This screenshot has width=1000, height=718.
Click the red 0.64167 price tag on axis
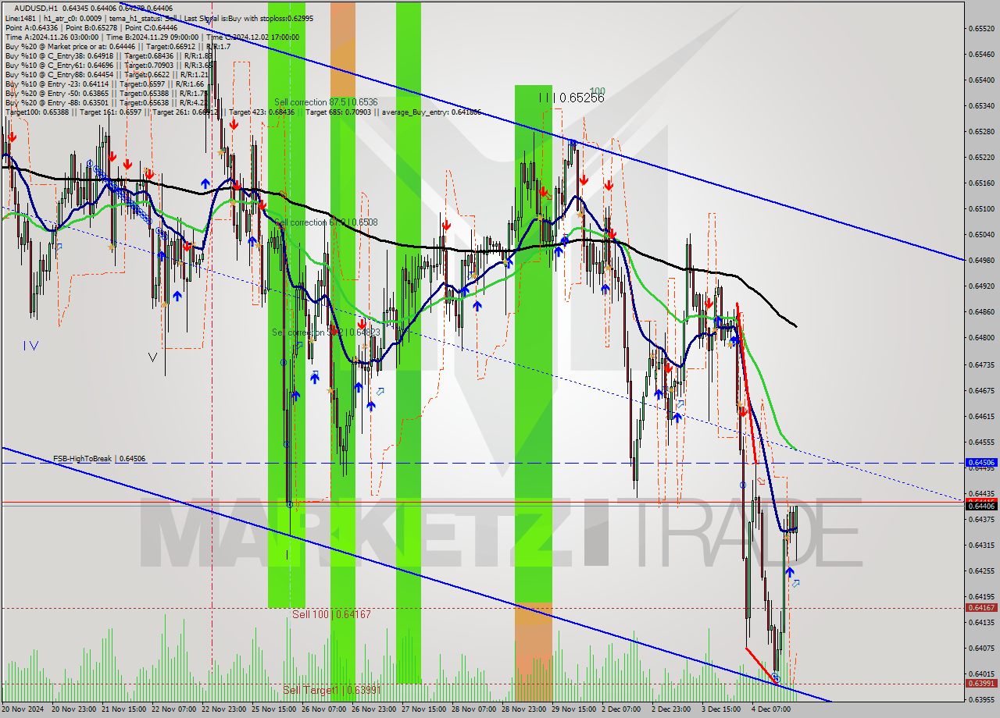pos(981,608)
